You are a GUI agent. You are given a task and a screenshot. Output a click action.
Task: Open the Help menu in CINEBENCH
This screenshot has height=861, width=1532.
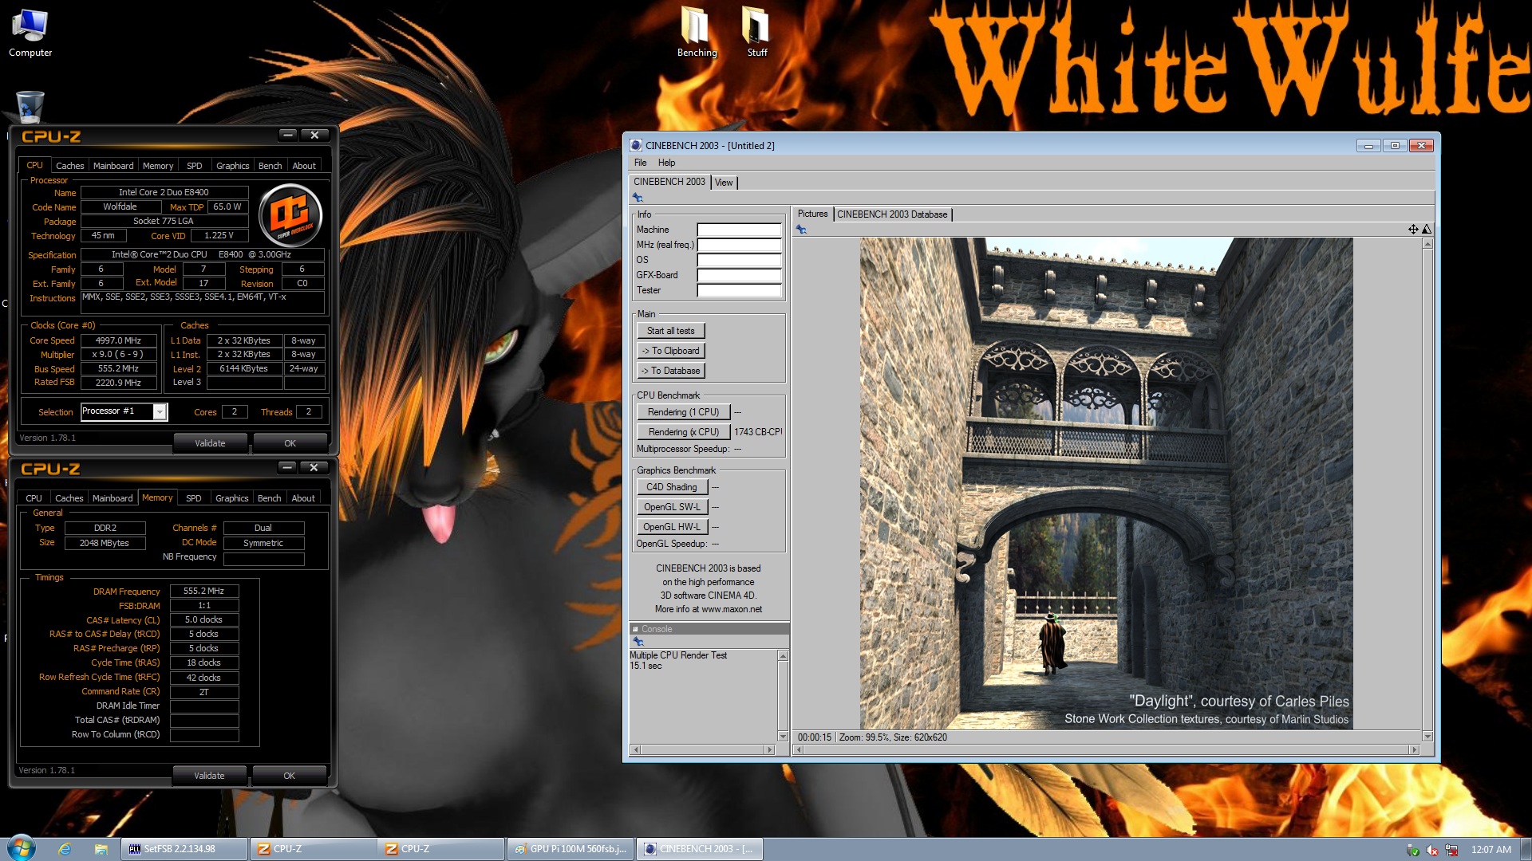click(666, 163)
